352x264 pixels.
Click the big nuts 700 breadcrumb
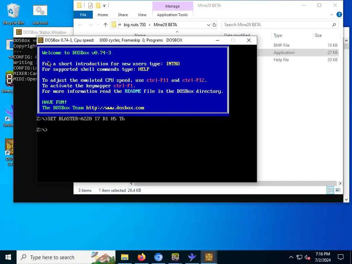tap(135, 25)
